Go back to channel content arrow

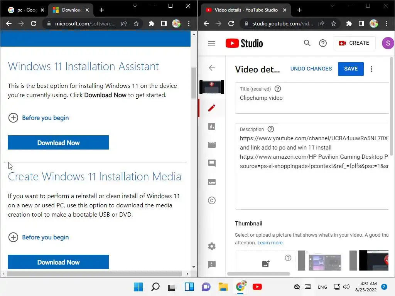[x=212, y=68]
